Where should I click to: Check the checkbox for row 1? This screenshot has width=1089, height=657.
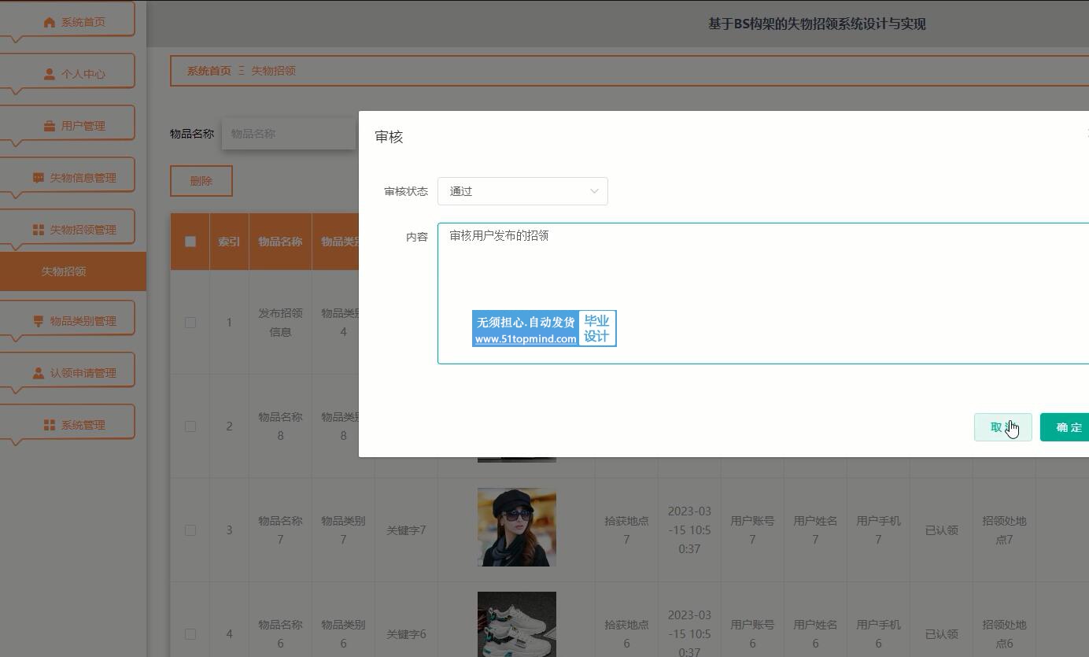pos(190,323)
